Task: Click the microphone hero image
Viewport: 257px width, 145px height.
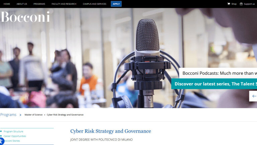Action: [x=128, y=58]
